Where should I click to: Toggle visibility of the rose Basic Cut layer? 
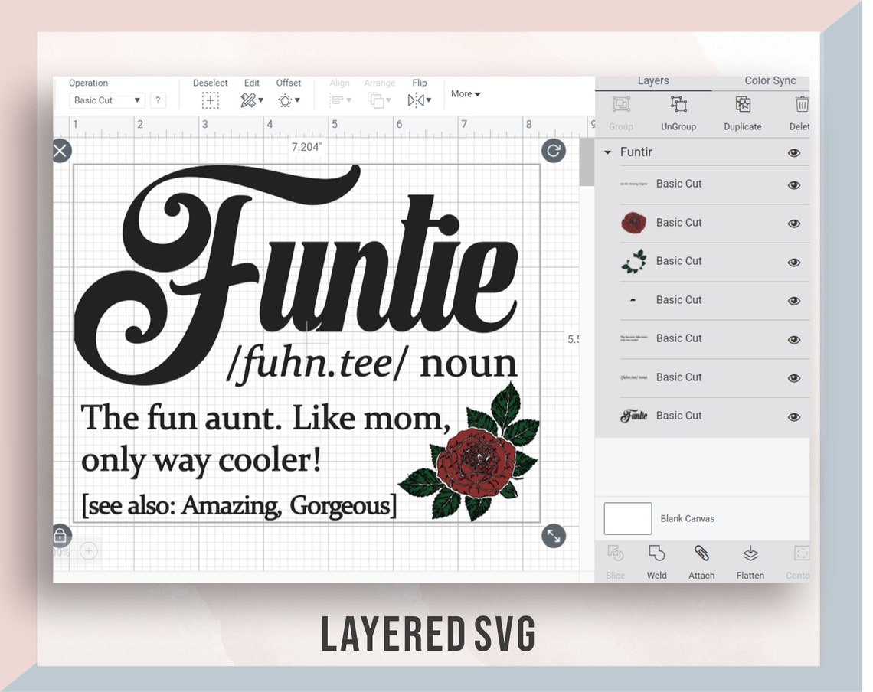tap(794, 224)
